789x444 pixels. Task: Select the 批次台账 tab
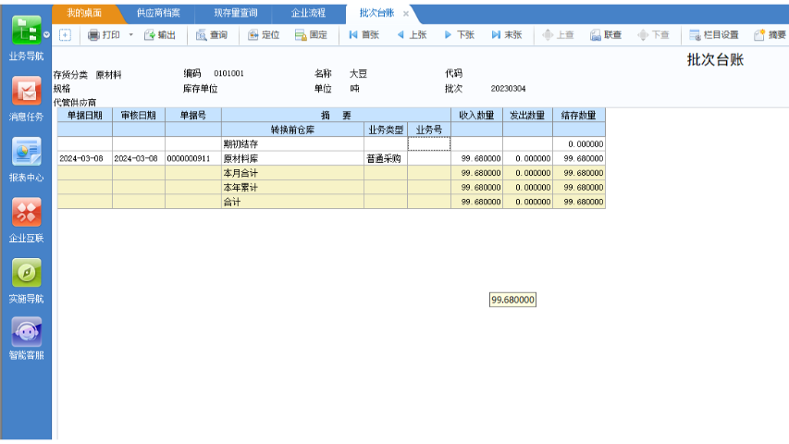(376, 13)
